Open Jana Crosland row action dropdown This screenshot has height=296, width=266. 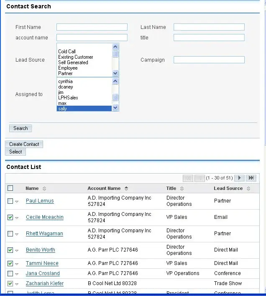(x=17, y=274)
